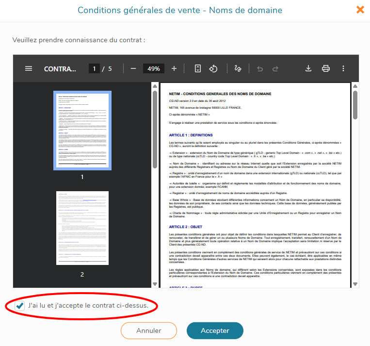The image size is (370, 346).
Task: Rotate the document counterclockwise
Action: [213, 68]
